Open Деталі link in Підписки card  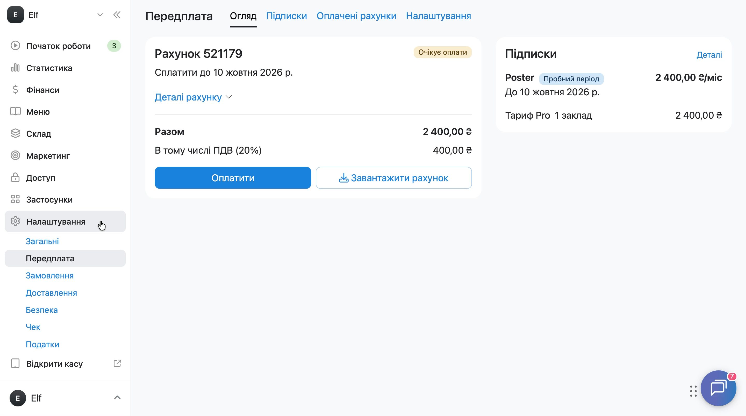(x=709, y=55)
